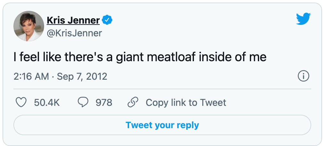
Task: Select the Copy link to Tweet text
Action: click(x=186, y=102)
